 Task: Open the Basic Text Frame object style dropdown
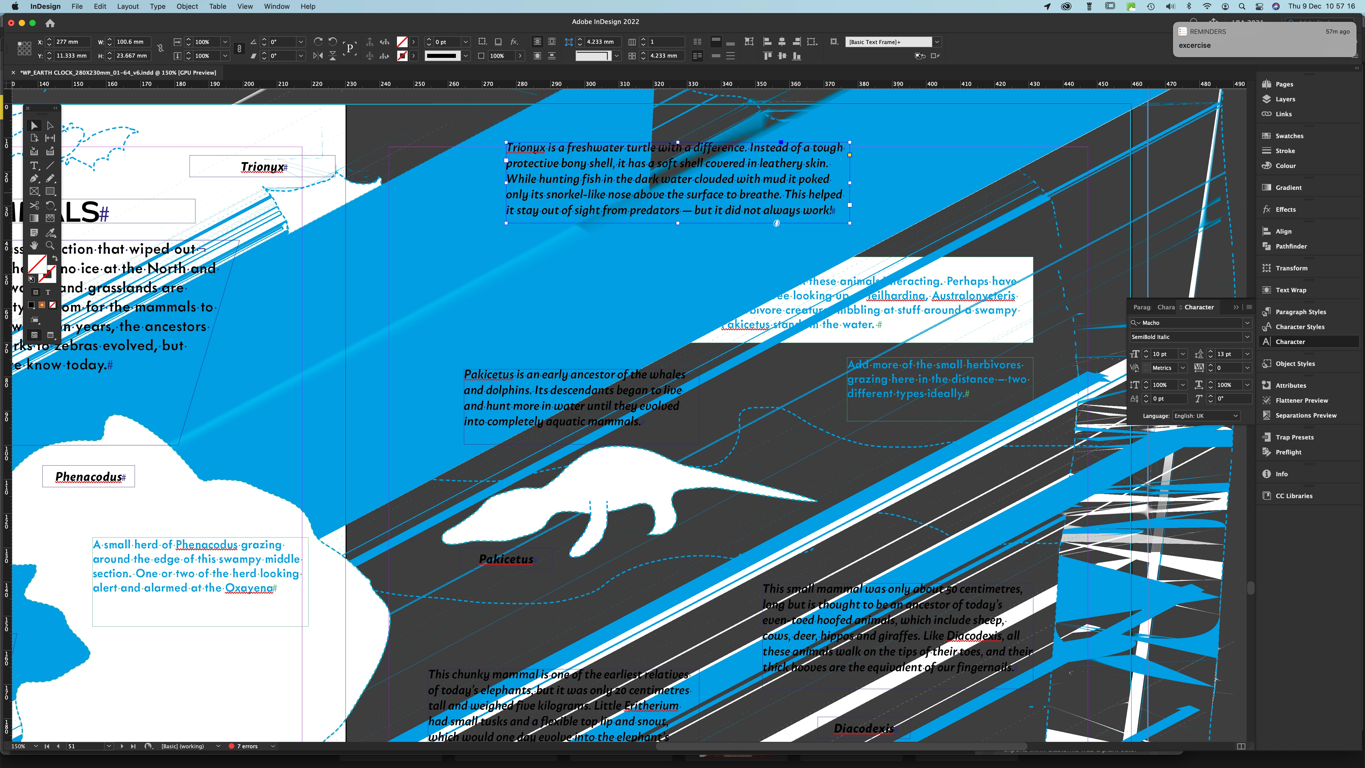click(x=937, y=42)
